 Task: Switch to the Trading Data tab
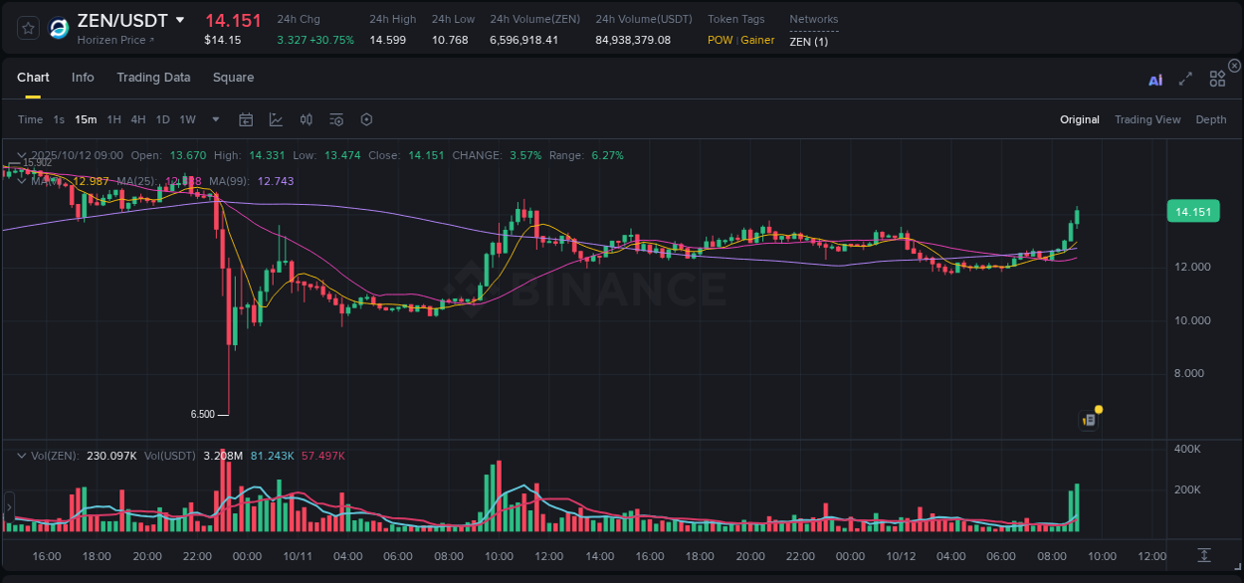(x=153, y=77)
